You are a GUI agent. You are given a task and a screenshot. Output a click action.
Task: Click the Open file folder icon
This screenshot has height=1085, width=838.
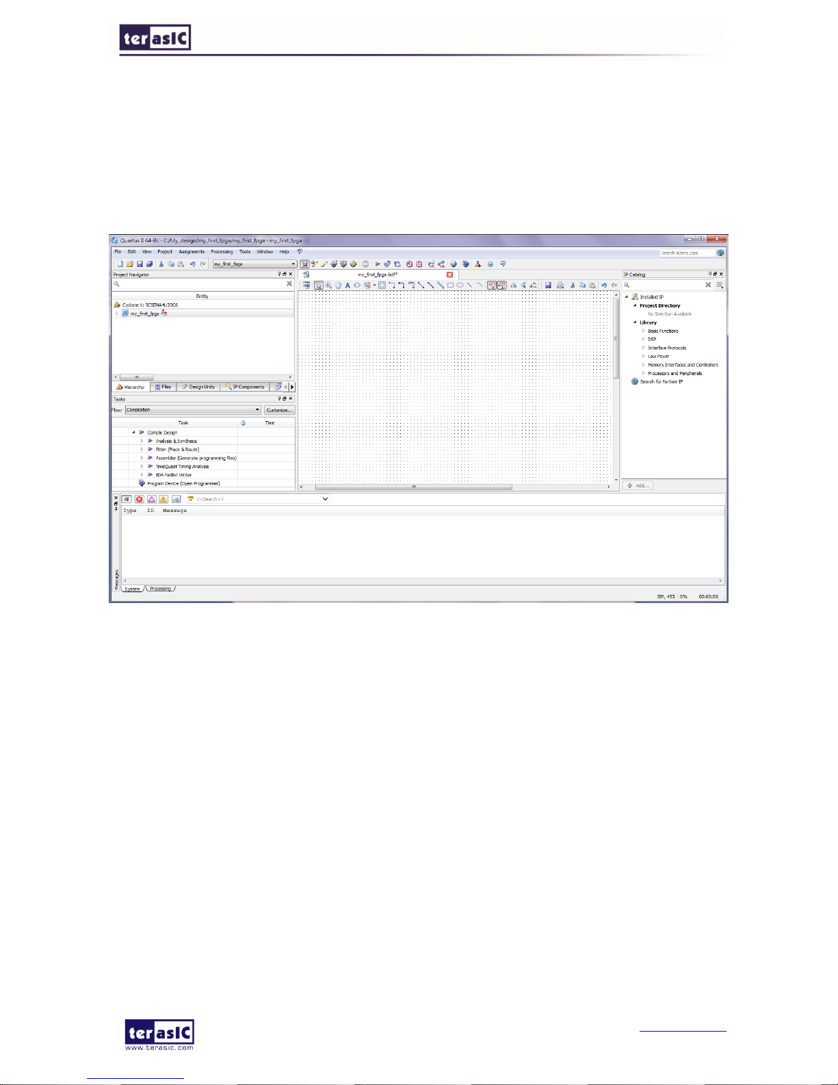[x=130, y=264]
